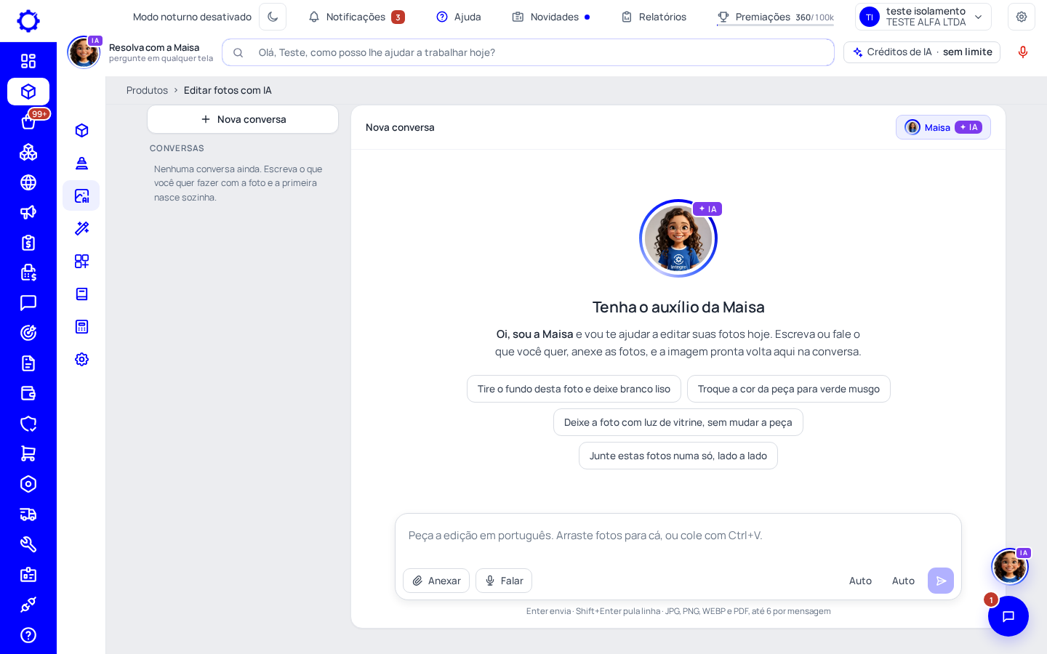This screenshot has width=1047, height=654.
Task: Open the top-right settings gear button
Action: click(1022, 17)
